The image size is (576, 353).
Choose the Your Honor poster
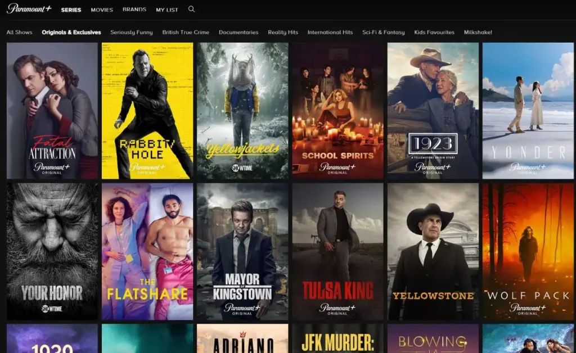coord(52,252)
